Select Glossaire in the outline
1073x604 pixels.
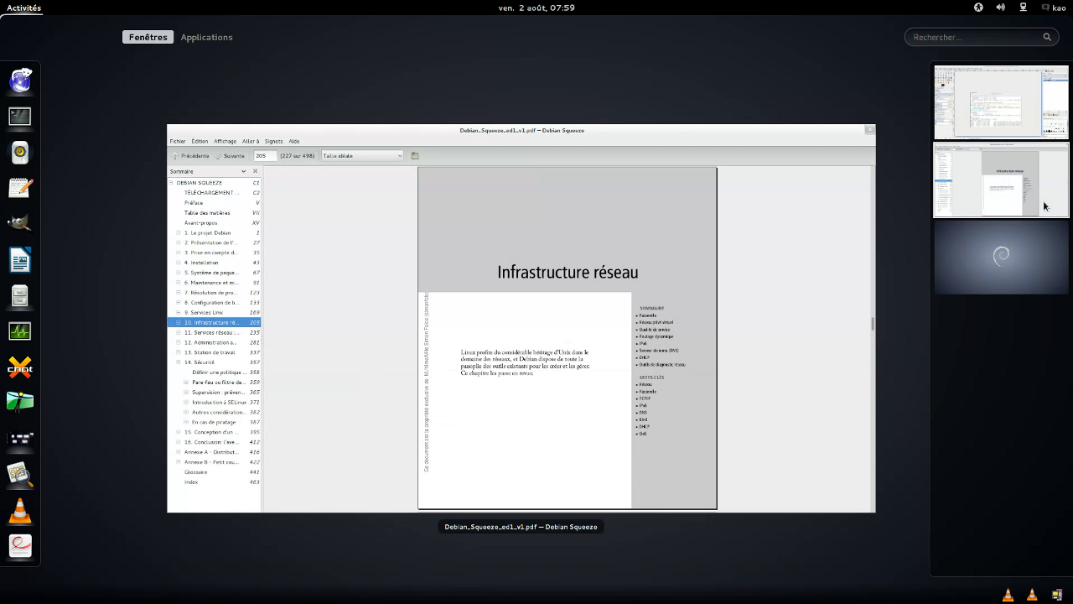click(x=195, y=472)
